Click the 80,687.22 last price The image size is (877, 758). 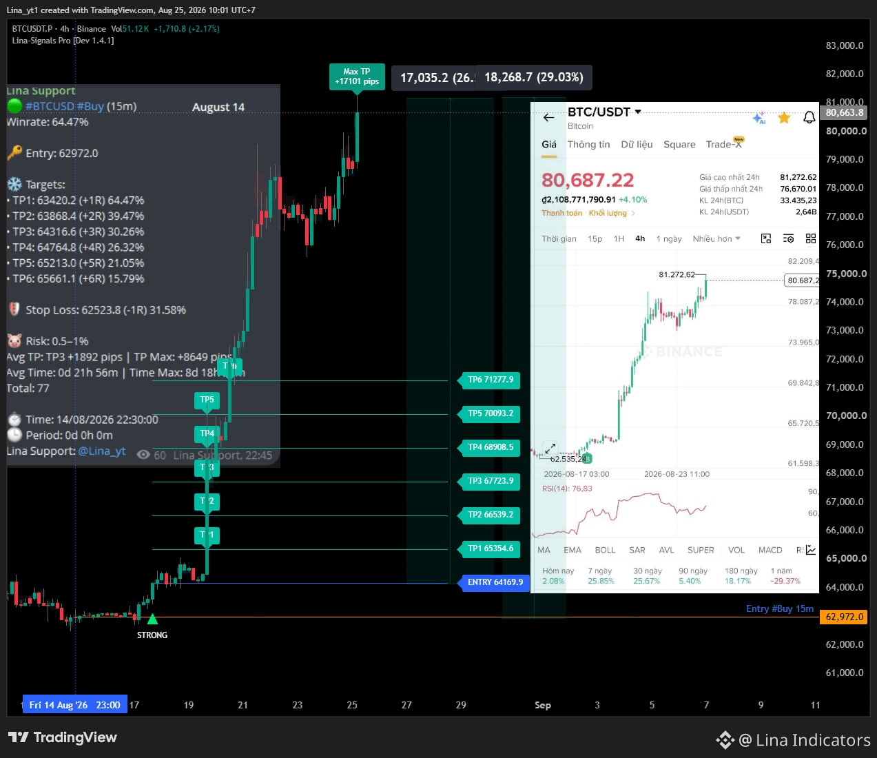click(x=588, y=181)
